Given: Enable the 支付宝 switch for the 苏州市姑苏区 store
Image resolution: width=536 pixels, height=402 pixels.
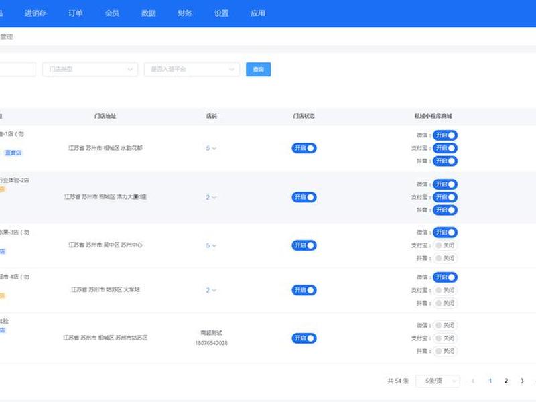Looking at the screenshot, I should coord(445,338).
